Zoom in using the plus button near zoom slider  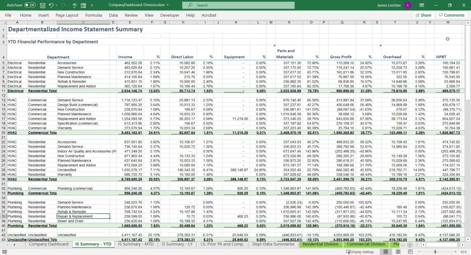[x=455, y=251]
